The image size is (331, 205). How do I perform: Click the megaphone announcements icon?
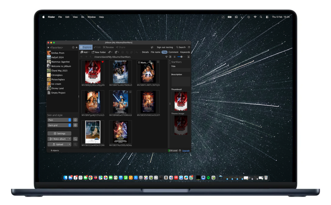click(152, 47)
